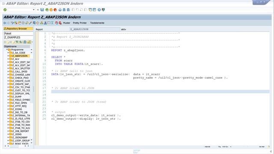The image size is (274, 154).
Task: Collapse code block at line 1
Action: coord(50,33)
